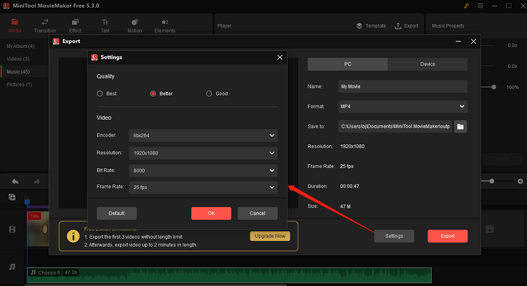Open the hamburger menu in title bar
Screen dimensions: 527x286
480,6
